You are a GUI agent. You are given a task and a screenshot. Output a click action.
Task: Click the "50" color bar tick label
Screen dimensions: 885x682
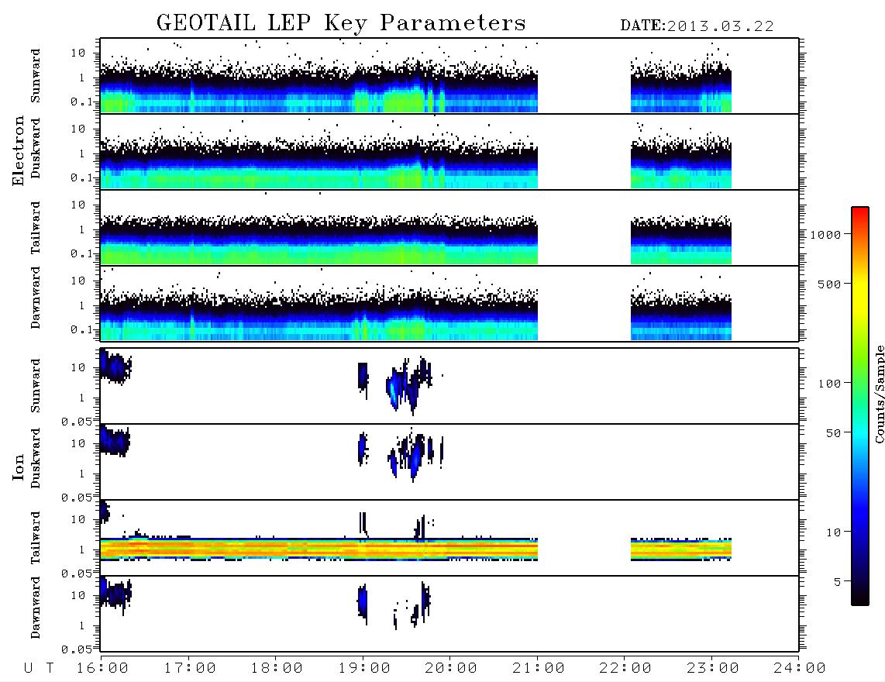833,433
